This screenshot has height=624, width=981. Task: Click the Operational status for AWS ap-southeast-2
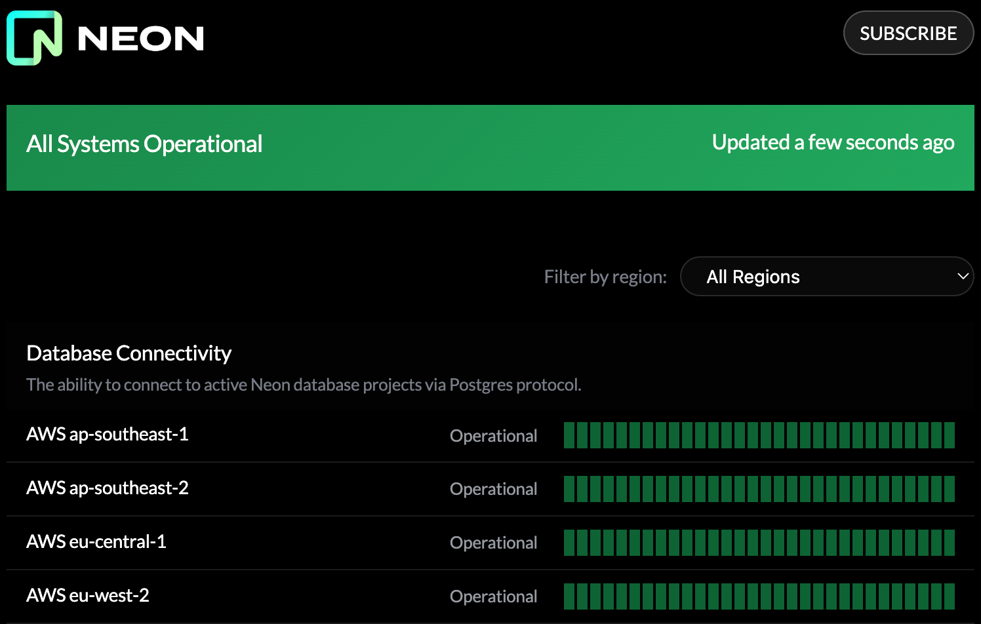(493, 488)
